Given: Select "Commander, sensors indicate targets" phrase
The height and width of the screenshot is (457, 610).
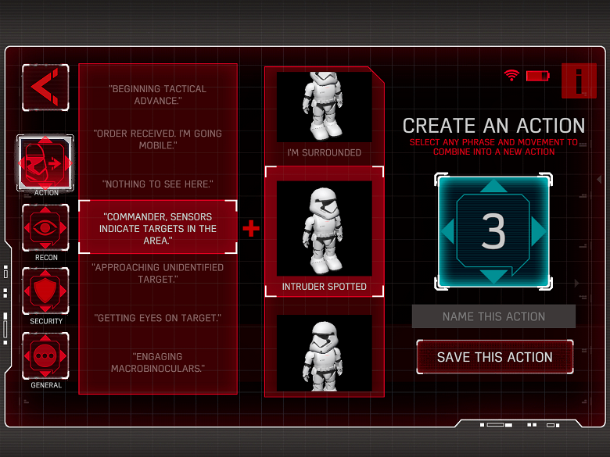Looking at the screenshot, I should (158, 228).
